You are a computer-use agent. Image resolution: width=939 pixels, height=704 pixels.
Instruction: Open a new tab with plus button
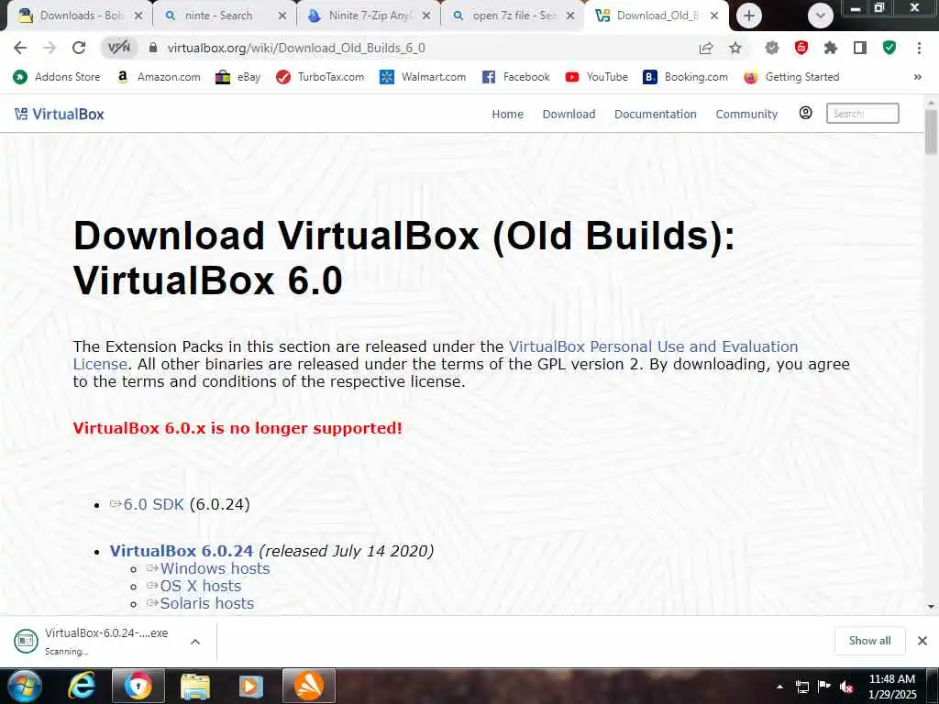[748, 16]
